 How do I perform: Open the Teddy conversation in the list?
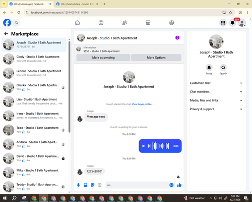(34, 187)
